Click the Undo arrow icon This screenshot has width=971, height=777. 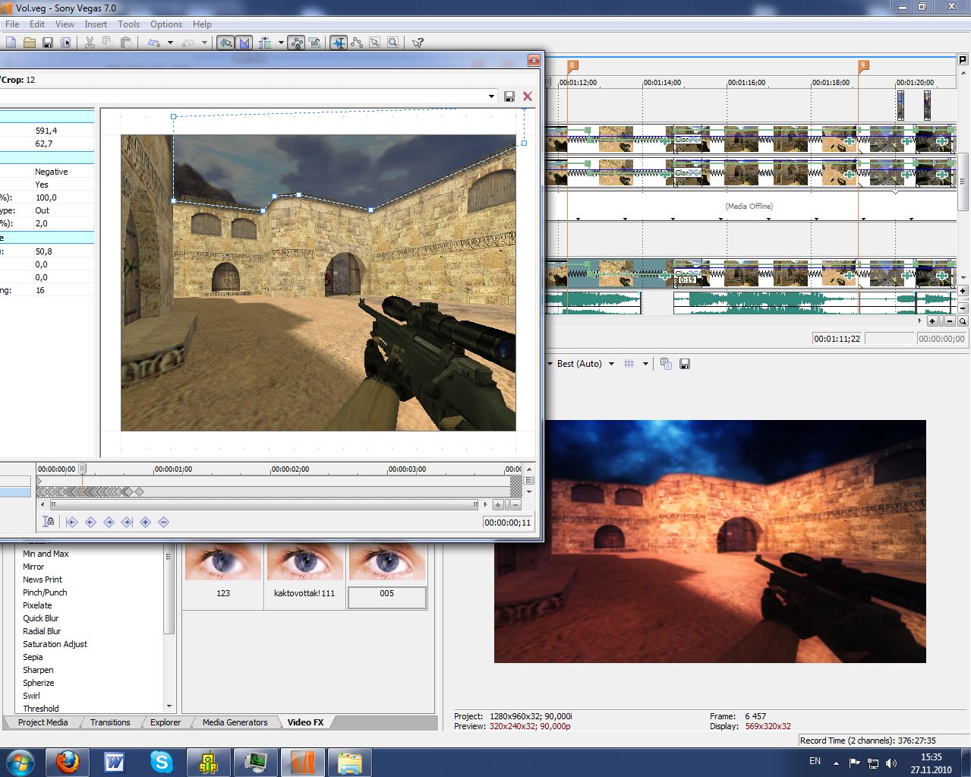click(x=154, y=43)
